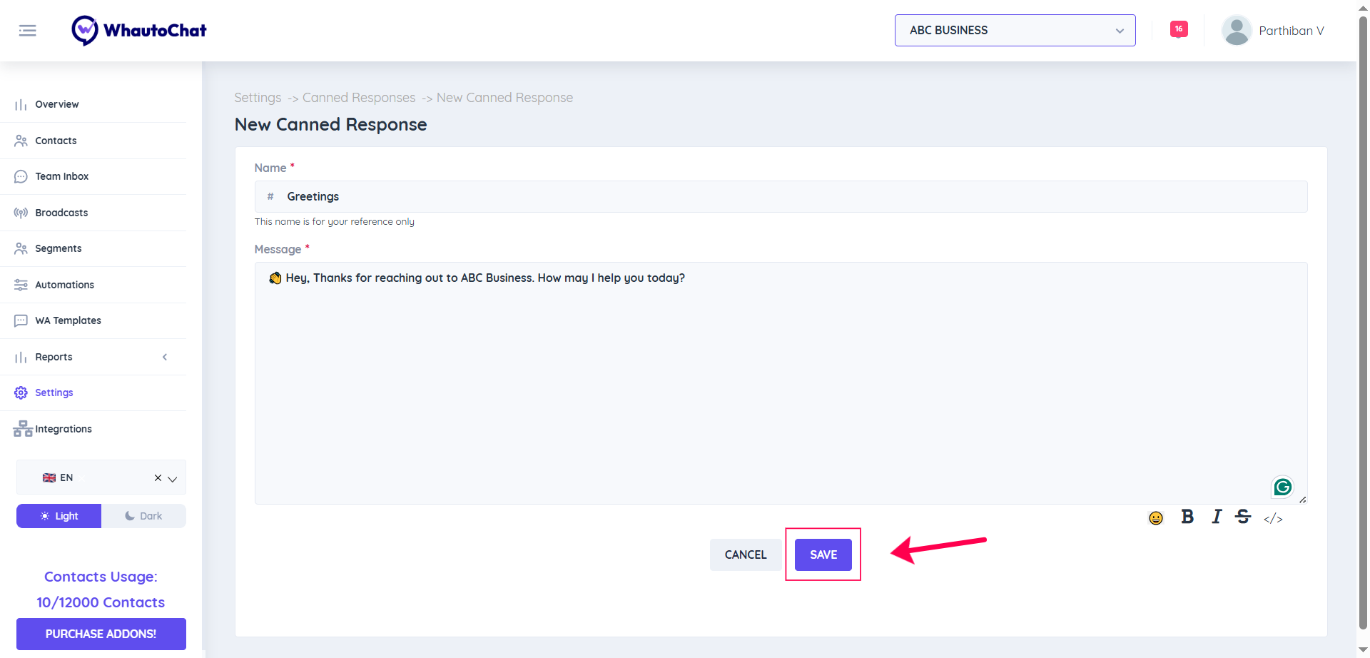Save the new canned response
The width and height of the screenshot is (1370, 658).
[823, 554]
